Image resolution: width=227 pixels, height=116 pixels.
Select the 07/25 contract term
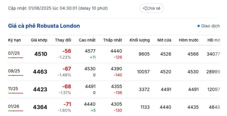point(14,53)
